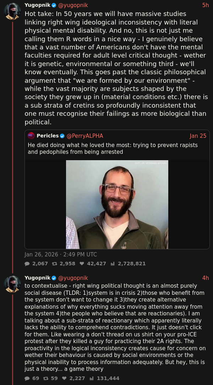Click the views icon showing 131,444
Image resolution: width=213 pixels, height=385 pixels.
pos(92,378)
